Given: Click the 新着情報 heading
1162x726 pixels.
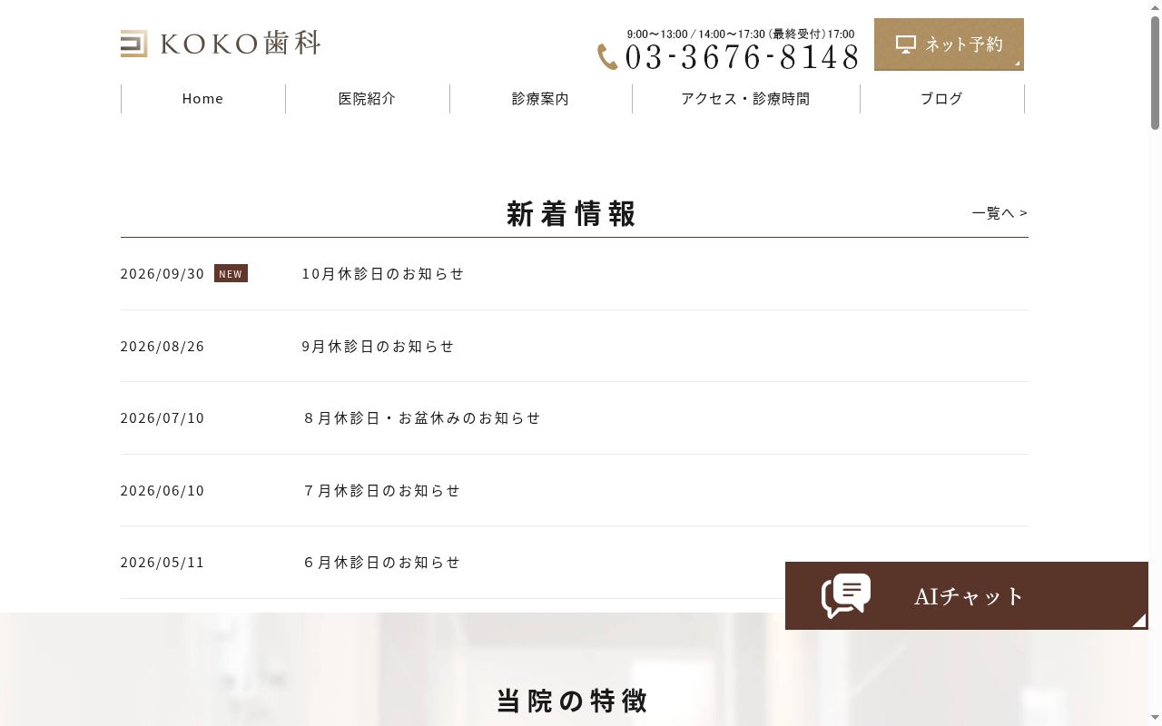Looking at the screenshot, I should 571,214.
